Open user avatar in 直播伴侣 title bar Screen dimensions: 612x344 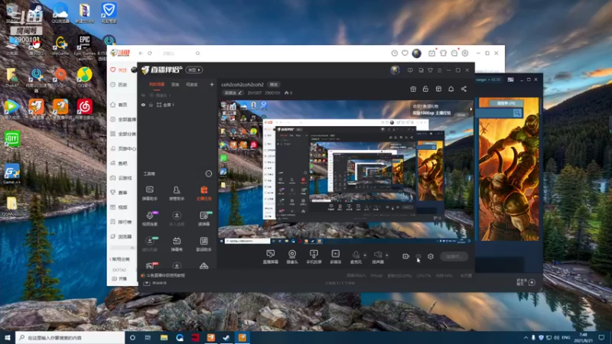click(x=395, y=70)
